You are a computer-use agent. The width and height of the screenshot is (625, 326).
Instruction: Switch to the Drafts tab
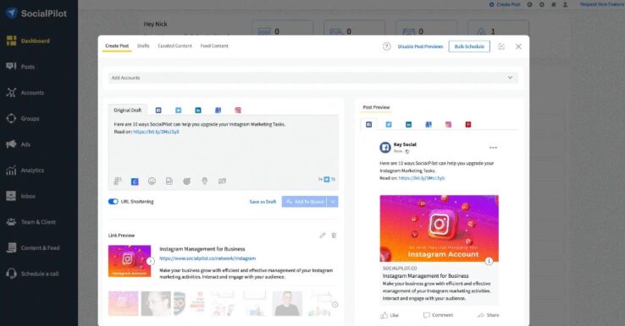click(x=143, y=46)
